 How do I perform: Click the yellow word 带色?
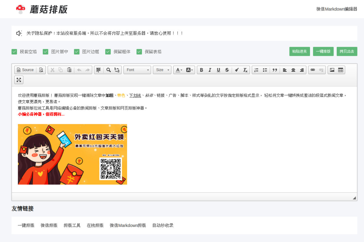click(121, 95)
